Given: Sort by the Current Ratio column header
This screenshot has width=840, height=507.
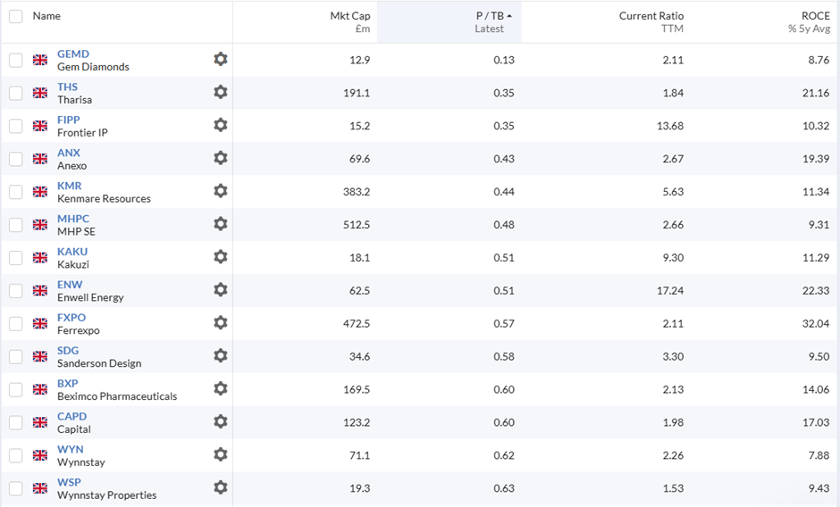Looking at the screenshot, I should (x=651, y=16).
